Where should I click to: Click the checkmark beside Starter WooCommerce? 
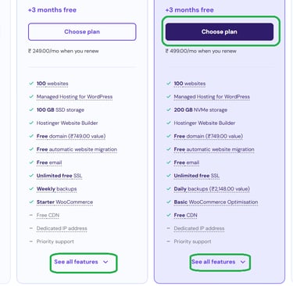(31, 202)
